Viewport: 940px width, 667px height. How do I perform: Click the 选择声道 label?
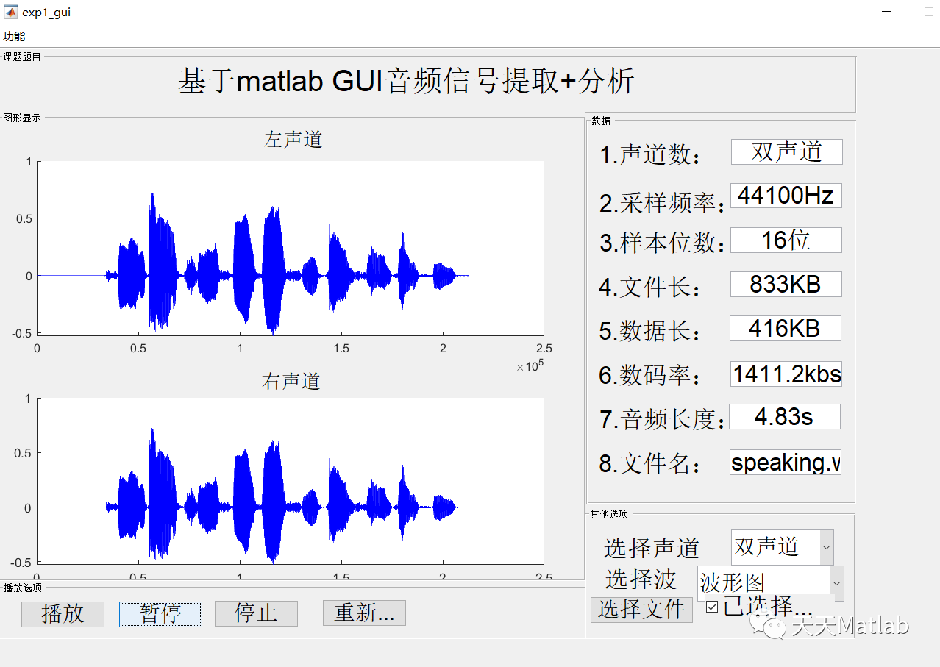pos(652,548)
